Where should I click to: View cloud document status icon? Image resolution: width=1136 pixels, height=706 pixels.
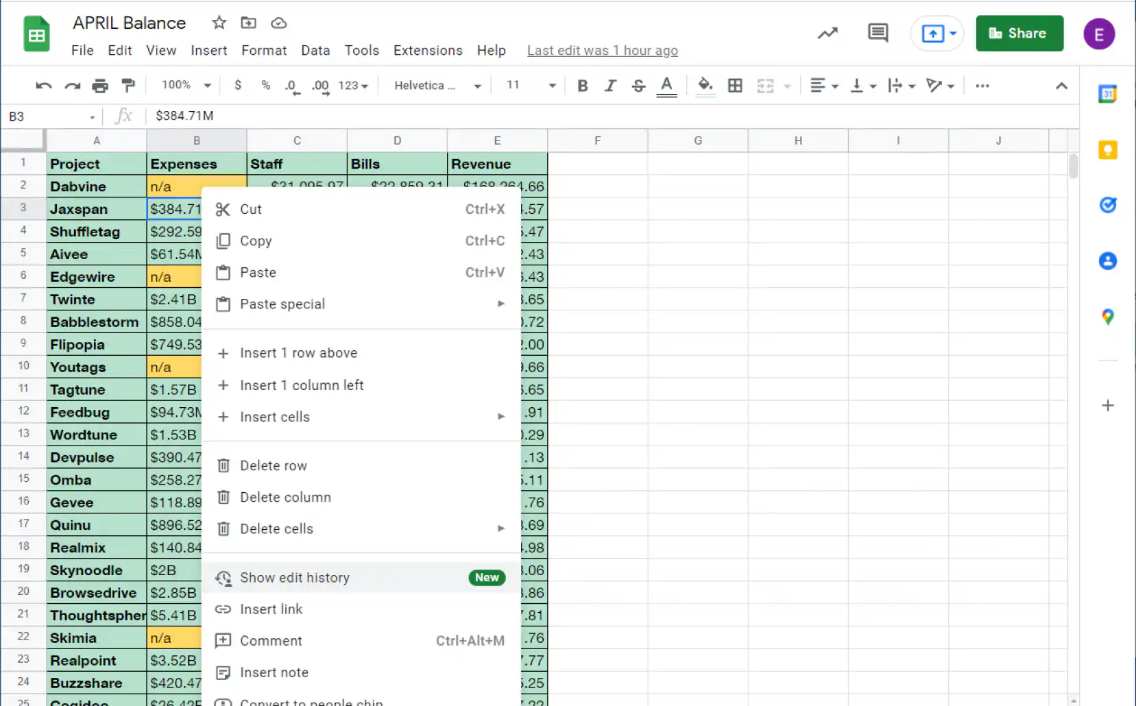278,23
